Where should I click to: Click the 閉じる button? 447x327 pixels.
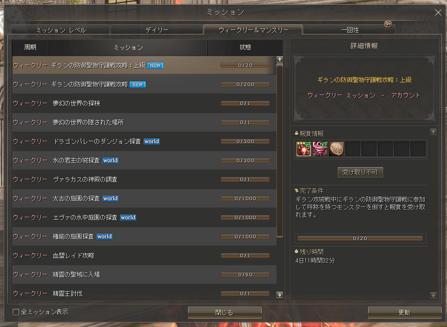(x=224, y=312)
